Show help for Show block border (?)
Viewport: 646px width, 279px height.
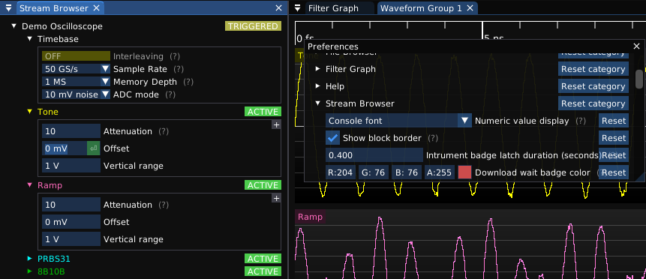click(x=433, y=138)
